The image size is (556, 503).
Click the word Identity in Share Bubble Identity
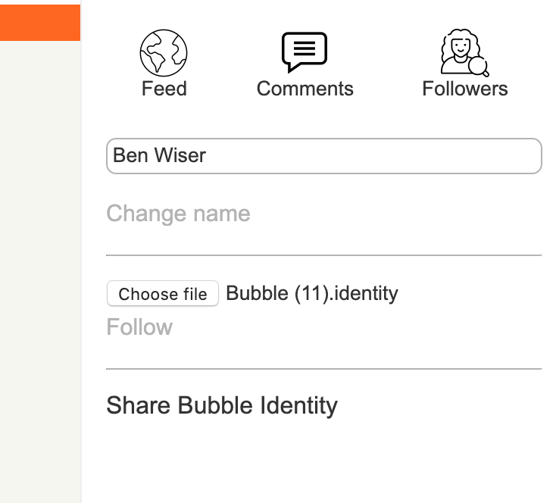tap(298, 405)
